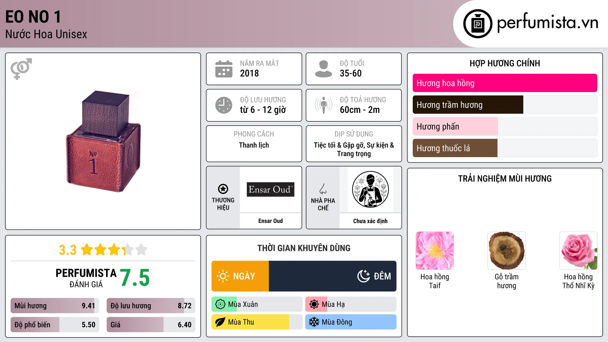
Task: Click the Độ lưu hương 8.72 score bar
Action: tap(151, 305)
